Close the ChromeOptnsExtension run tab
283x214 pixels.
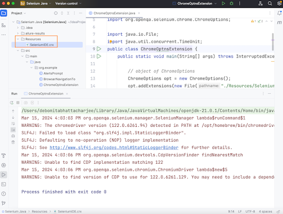click(67, 94)
